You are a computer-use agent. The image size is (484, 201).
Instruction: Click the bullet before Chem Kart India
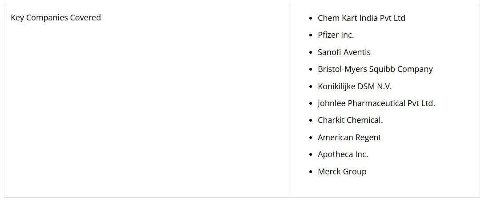(311, 19)
